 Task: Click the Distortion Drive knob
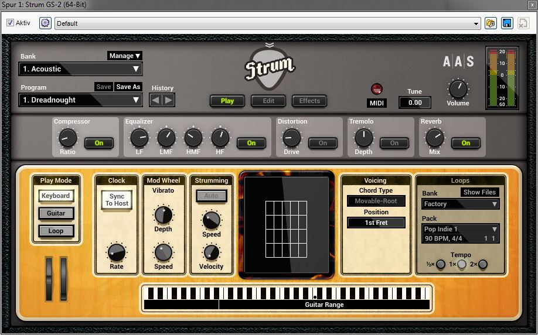pos(292,138)
